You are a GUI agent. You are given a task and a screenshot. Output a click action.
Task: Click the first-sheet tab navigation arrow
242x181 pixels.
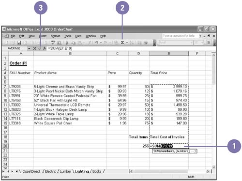3,171
